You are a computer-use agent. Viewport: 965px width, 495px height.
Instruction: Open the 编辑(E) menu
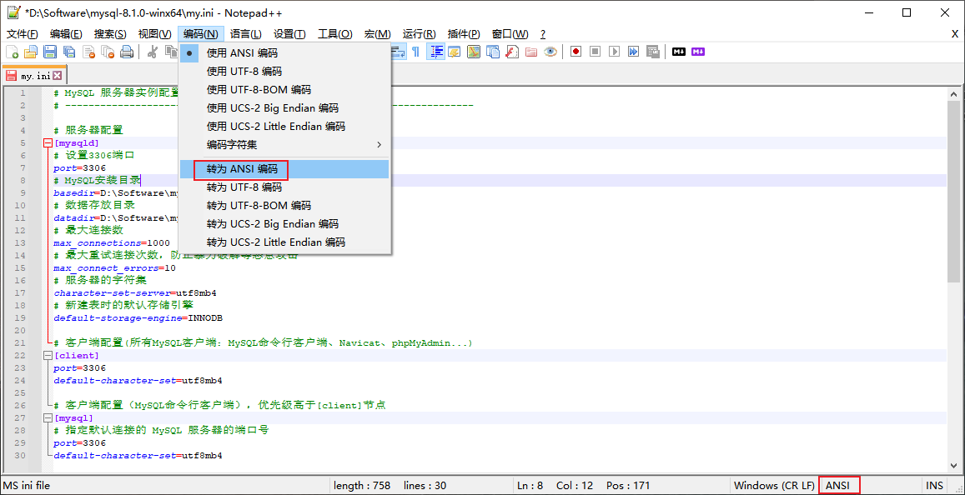point(66,34)
